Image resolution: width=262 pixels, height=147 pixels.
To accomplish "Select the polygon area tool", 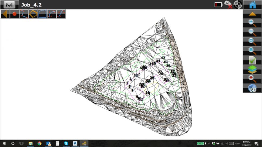I will pyautogui.click(x=33, y=14).
